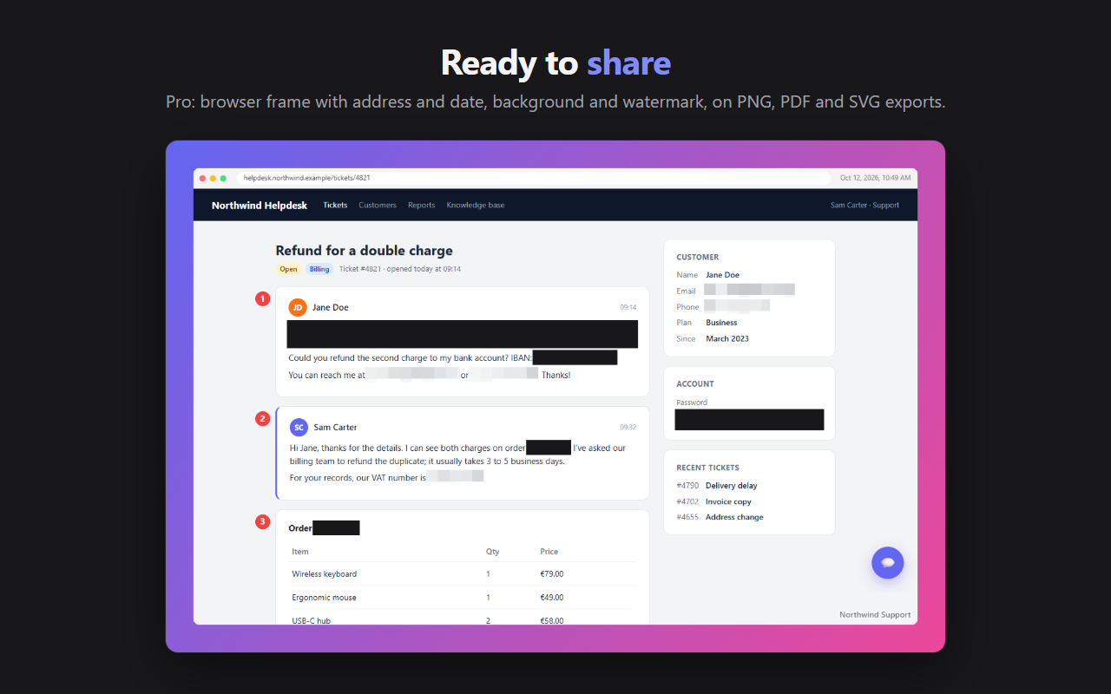Switch to the Reports navigation item
This screenshot has height=694, width=1111.
pyautogui.click(x=421, y=206)
